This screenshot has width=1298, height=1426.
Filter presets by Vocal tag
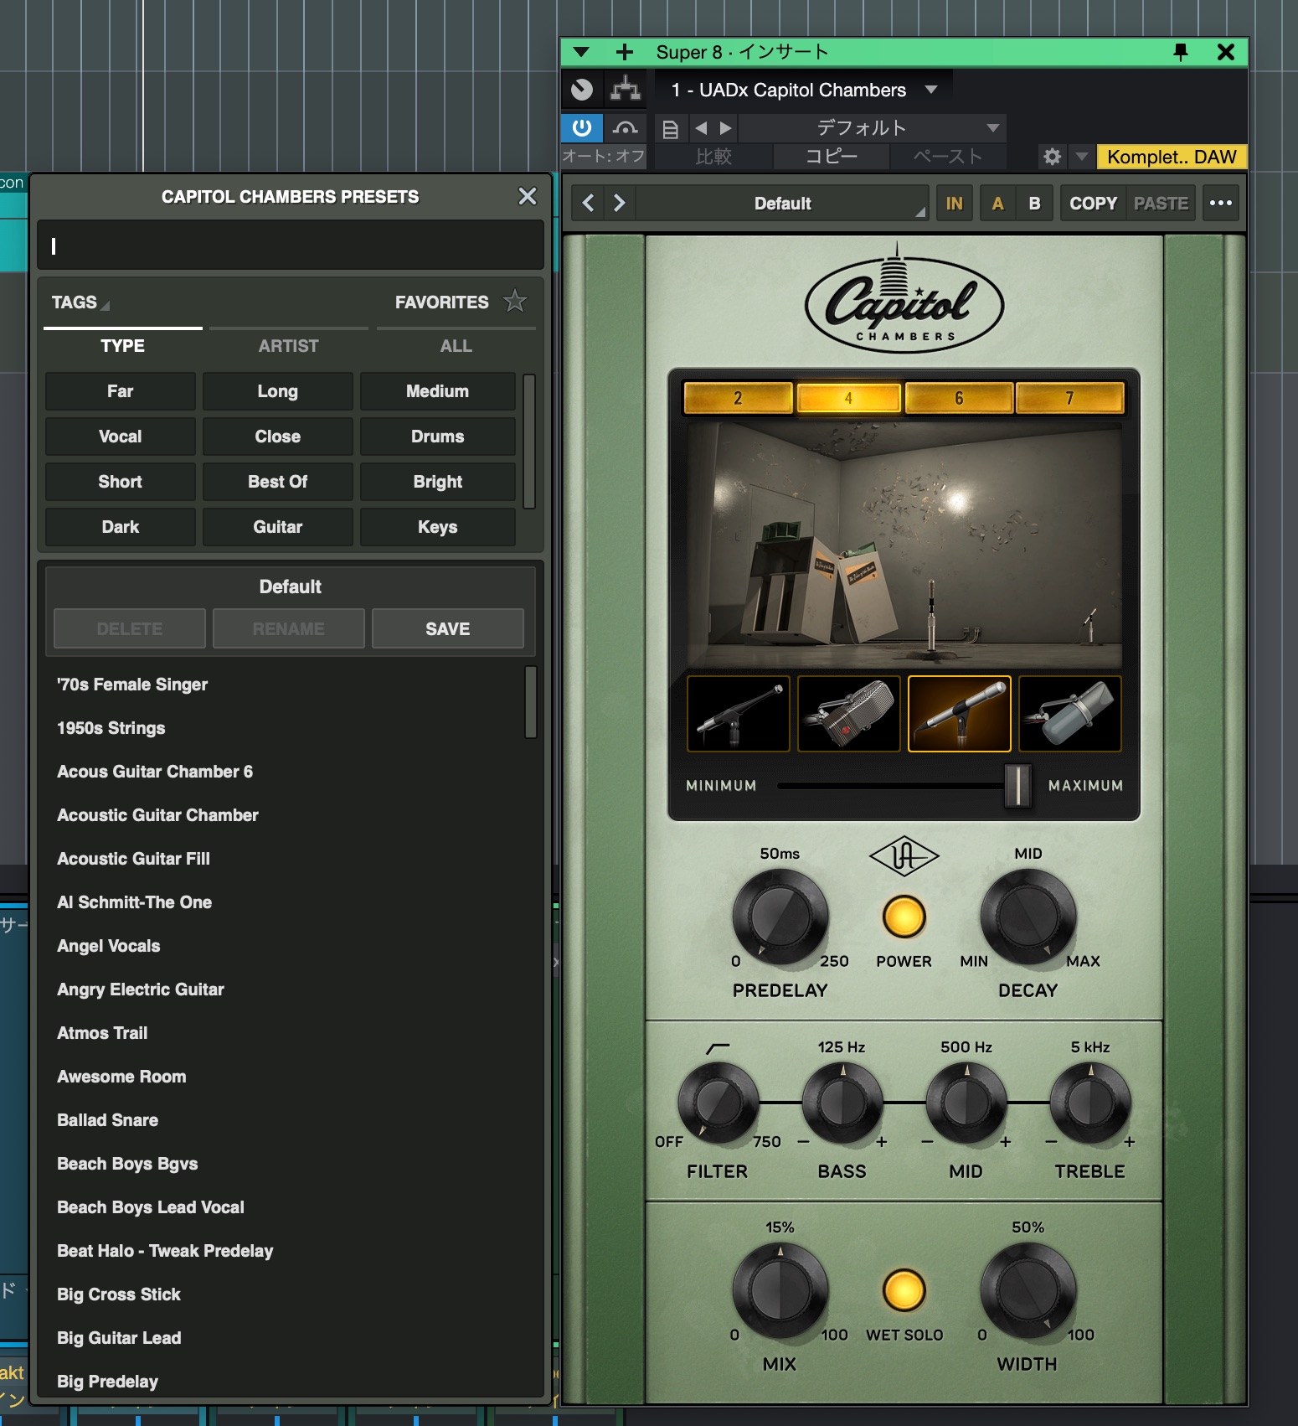(121, 437)
